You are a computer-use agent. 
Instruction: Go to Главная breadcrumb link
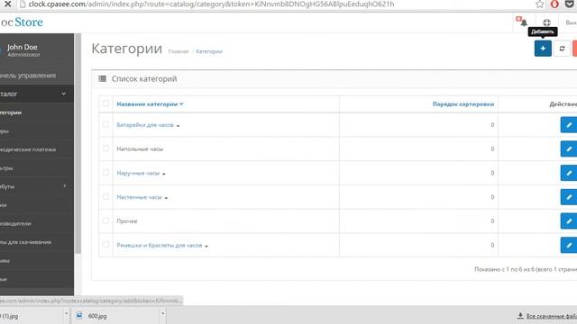coord(179,51)
